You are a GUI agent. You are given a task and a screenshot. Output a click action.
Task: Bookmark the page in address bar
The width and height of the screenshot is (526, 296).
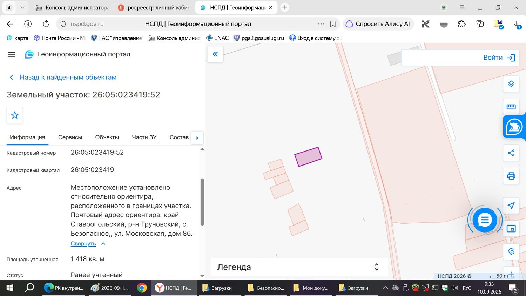coord(333,24)
